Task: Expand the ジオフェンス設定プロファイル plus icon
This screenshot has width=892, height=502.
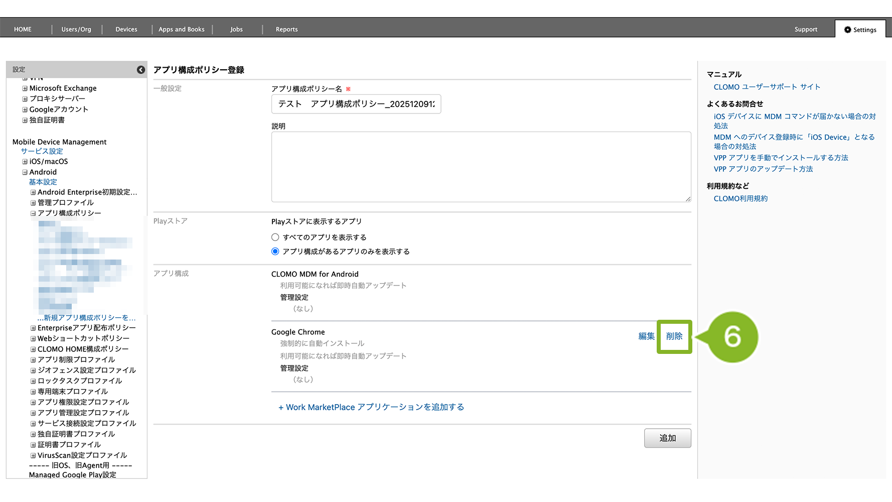Action: [33, 370]
